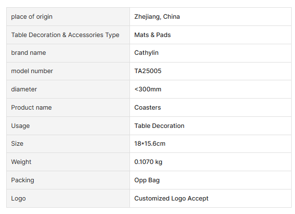Click the 'Size' label cell
Image resolution: width=295 pixels, height=214 pixels.
[x=17, y=144]
